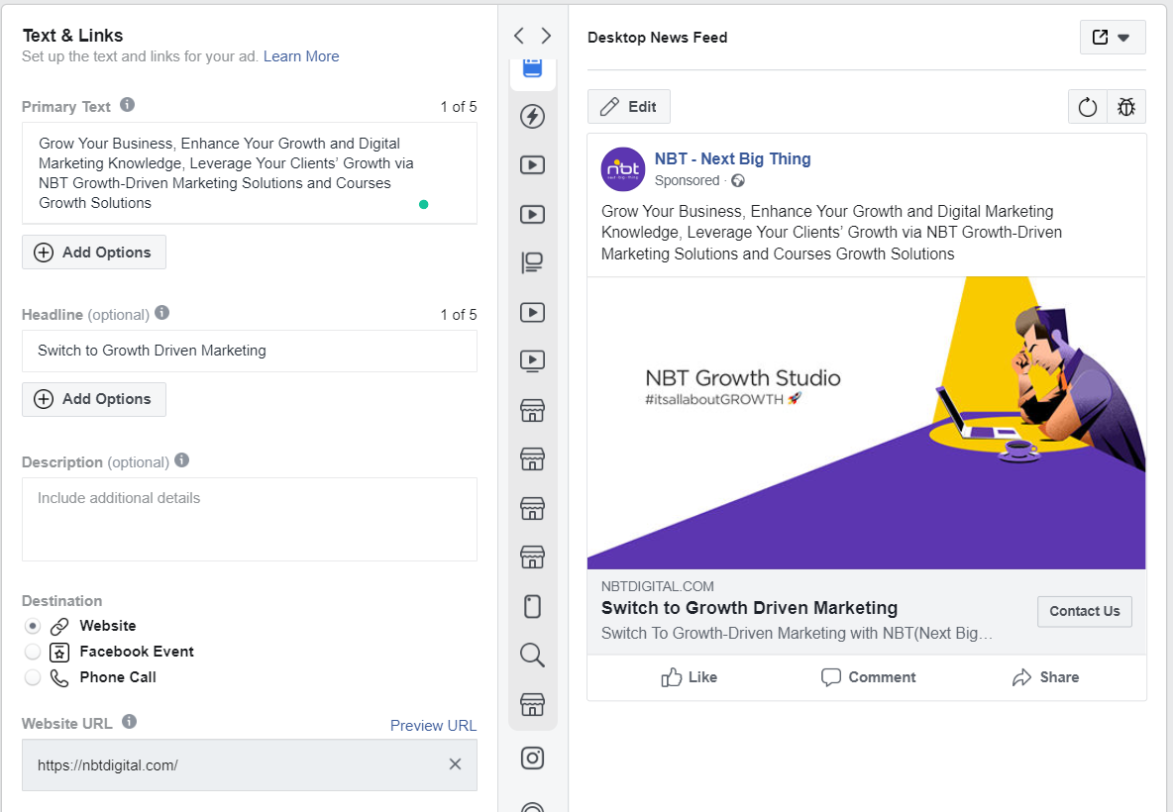Click the Text & Links section title

pyautogui.click(x=72, y=35)
